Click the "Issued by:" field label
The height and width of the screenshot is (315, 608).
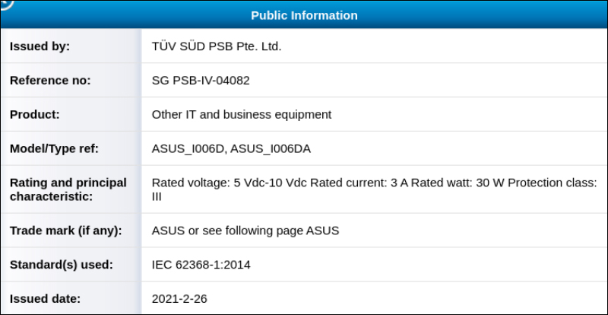40,46
